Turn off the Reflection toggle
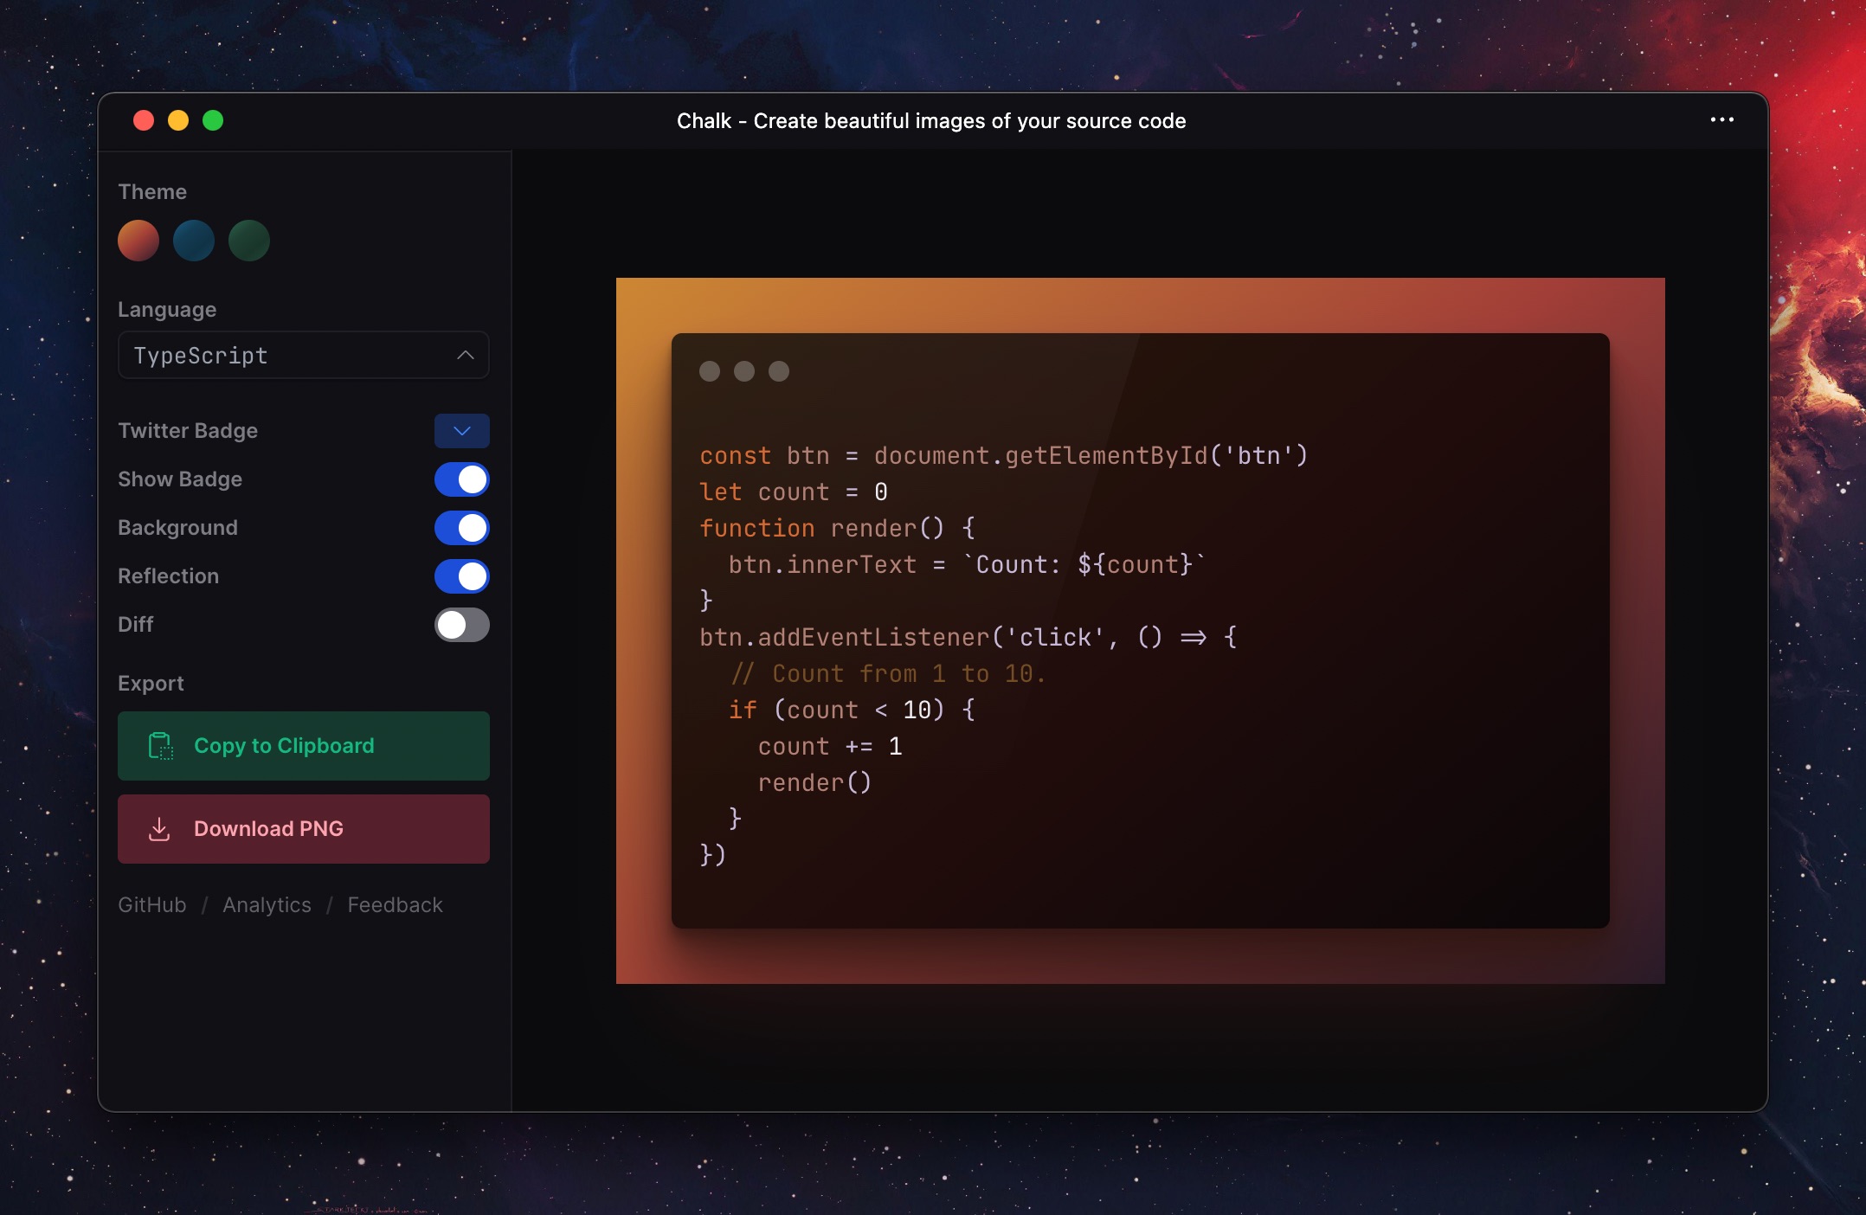Image resolution: width=1866 pixels, height=1215 pixels. coord(461,576)
